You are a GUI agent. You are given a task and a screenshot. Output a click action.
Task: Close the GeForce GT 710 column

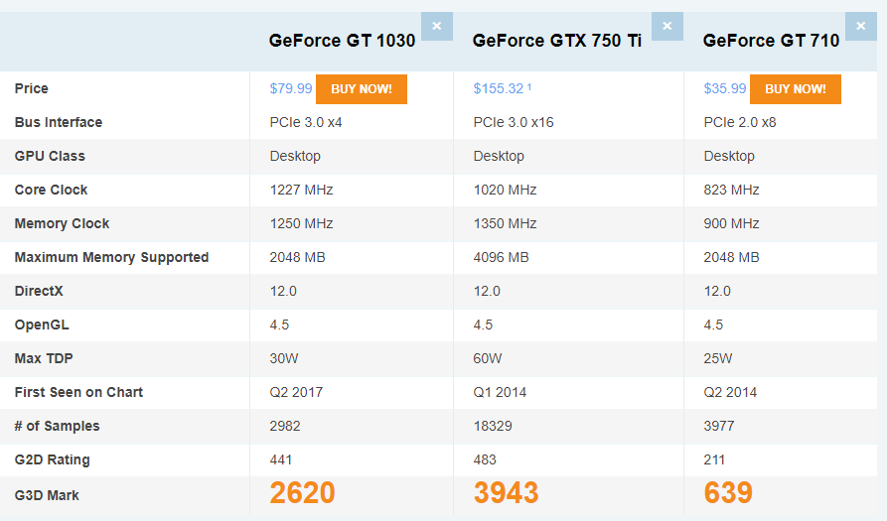(860, 26)
